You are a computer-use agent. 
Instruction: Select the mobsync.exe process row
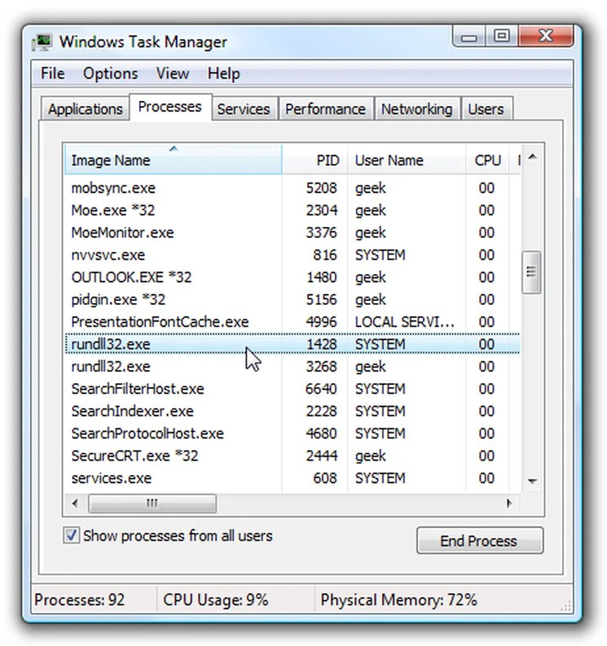[x=292, y=188]
